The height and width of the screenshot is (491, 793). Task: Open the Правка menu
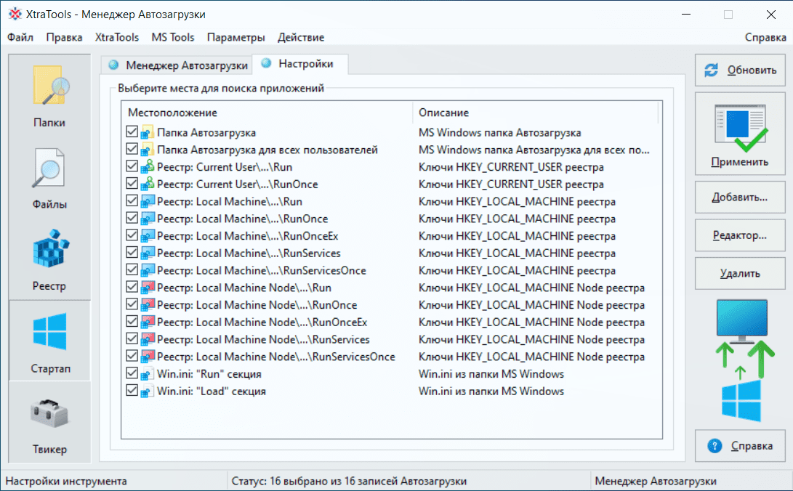tap(64, 37)
